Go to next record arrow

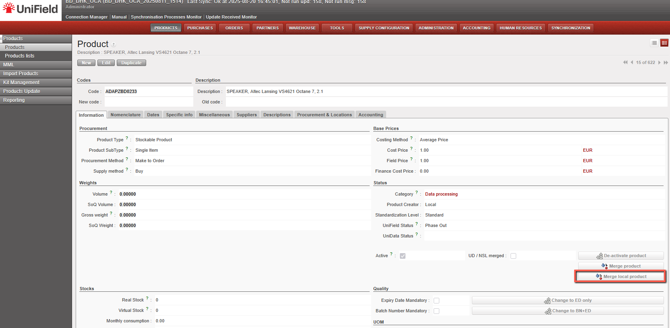click(659, 62)
